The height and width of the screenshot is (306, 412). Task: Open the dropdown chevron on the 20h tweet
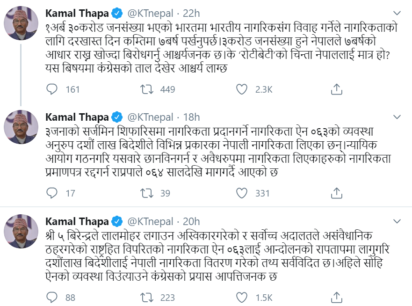[397, 221]
